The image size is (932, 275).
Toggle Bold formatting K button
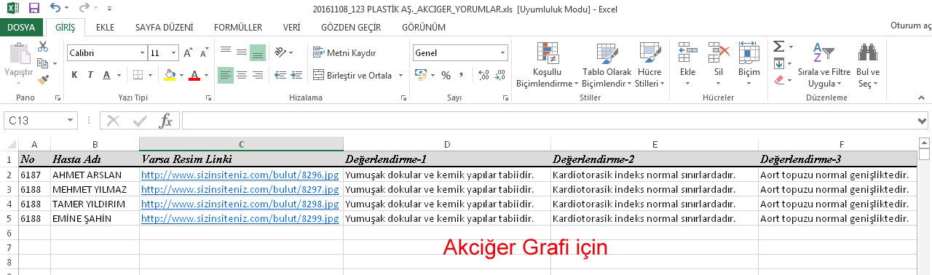[x=74, y=75]
